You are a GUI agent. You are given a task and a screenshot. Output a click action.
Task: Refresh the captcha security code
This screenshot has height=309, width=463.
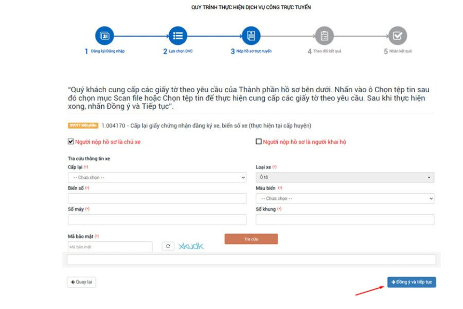point(168,246)
